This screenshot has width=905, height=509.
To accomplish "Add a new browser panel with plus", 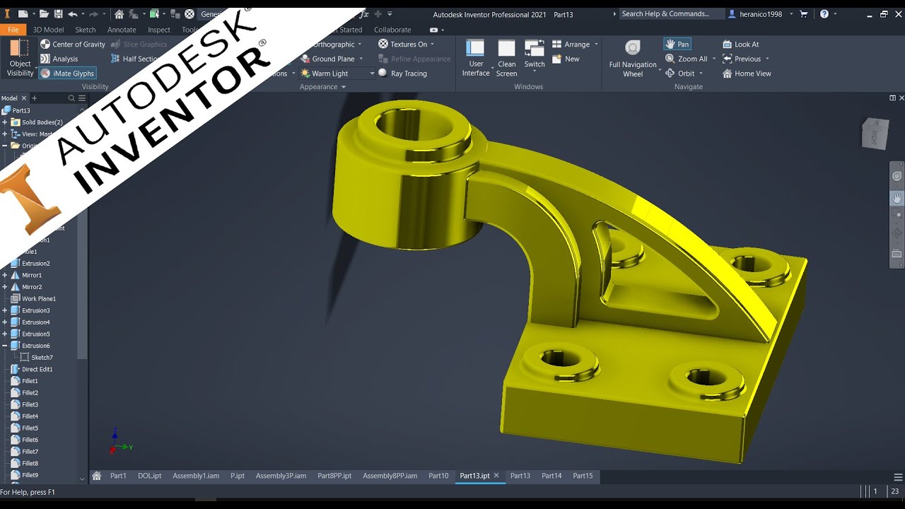I will coord(34,98).
